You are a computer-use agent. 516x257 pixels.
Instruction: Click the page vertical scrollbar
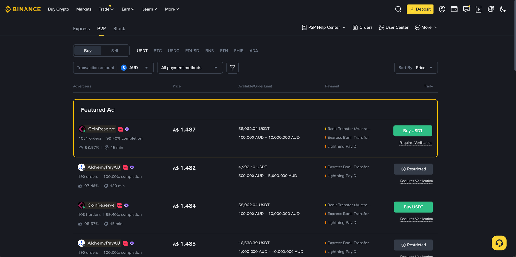pyautogui.click(x=515, y=35)
